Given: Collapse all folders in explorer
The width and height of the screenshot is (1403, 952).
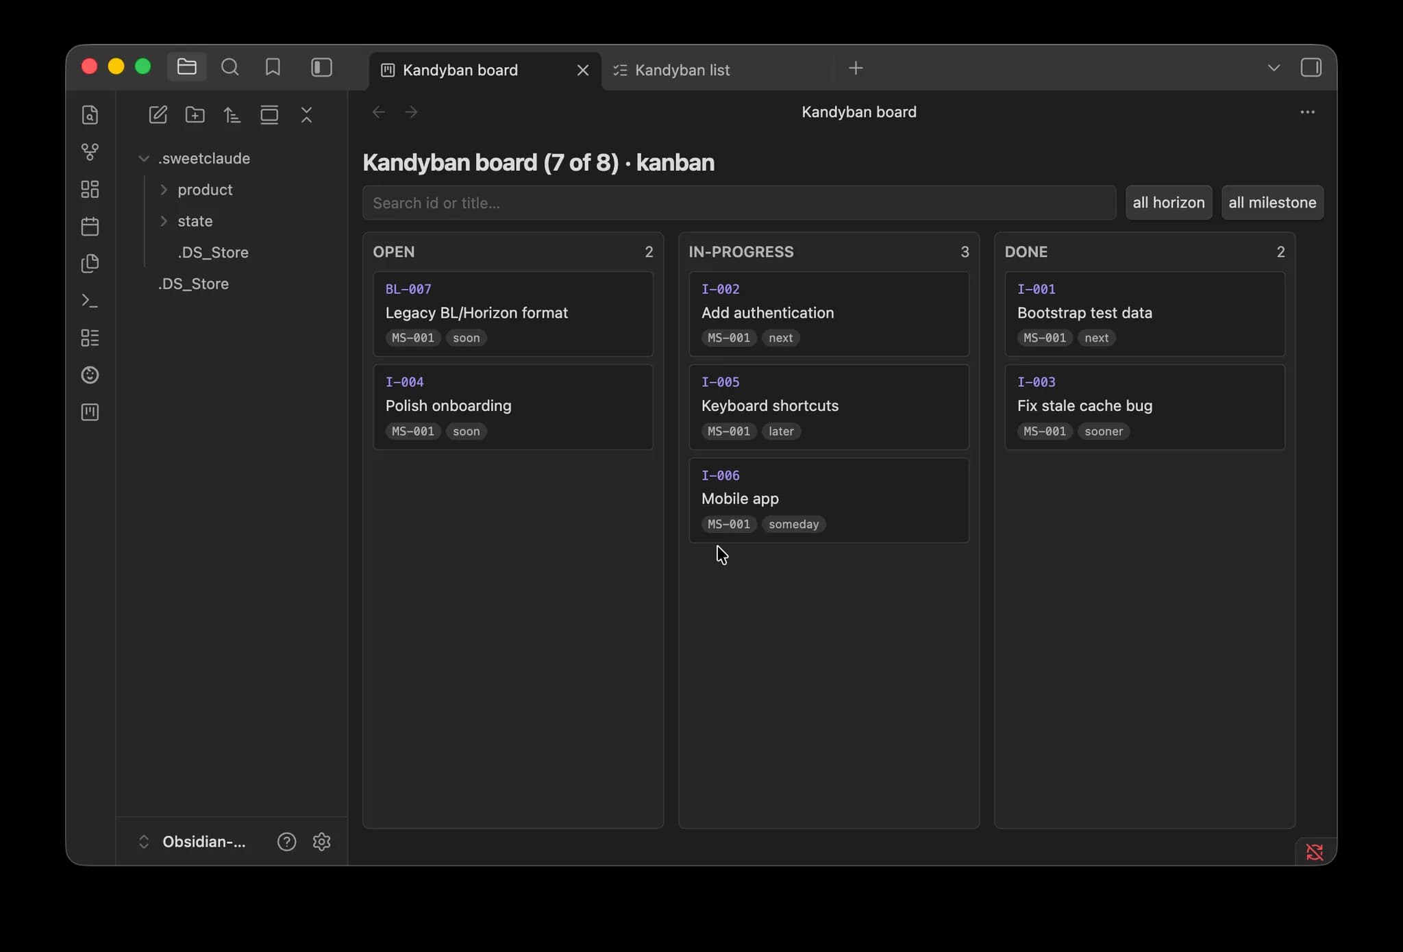Looking at the screenshot, I should [306, 114].
